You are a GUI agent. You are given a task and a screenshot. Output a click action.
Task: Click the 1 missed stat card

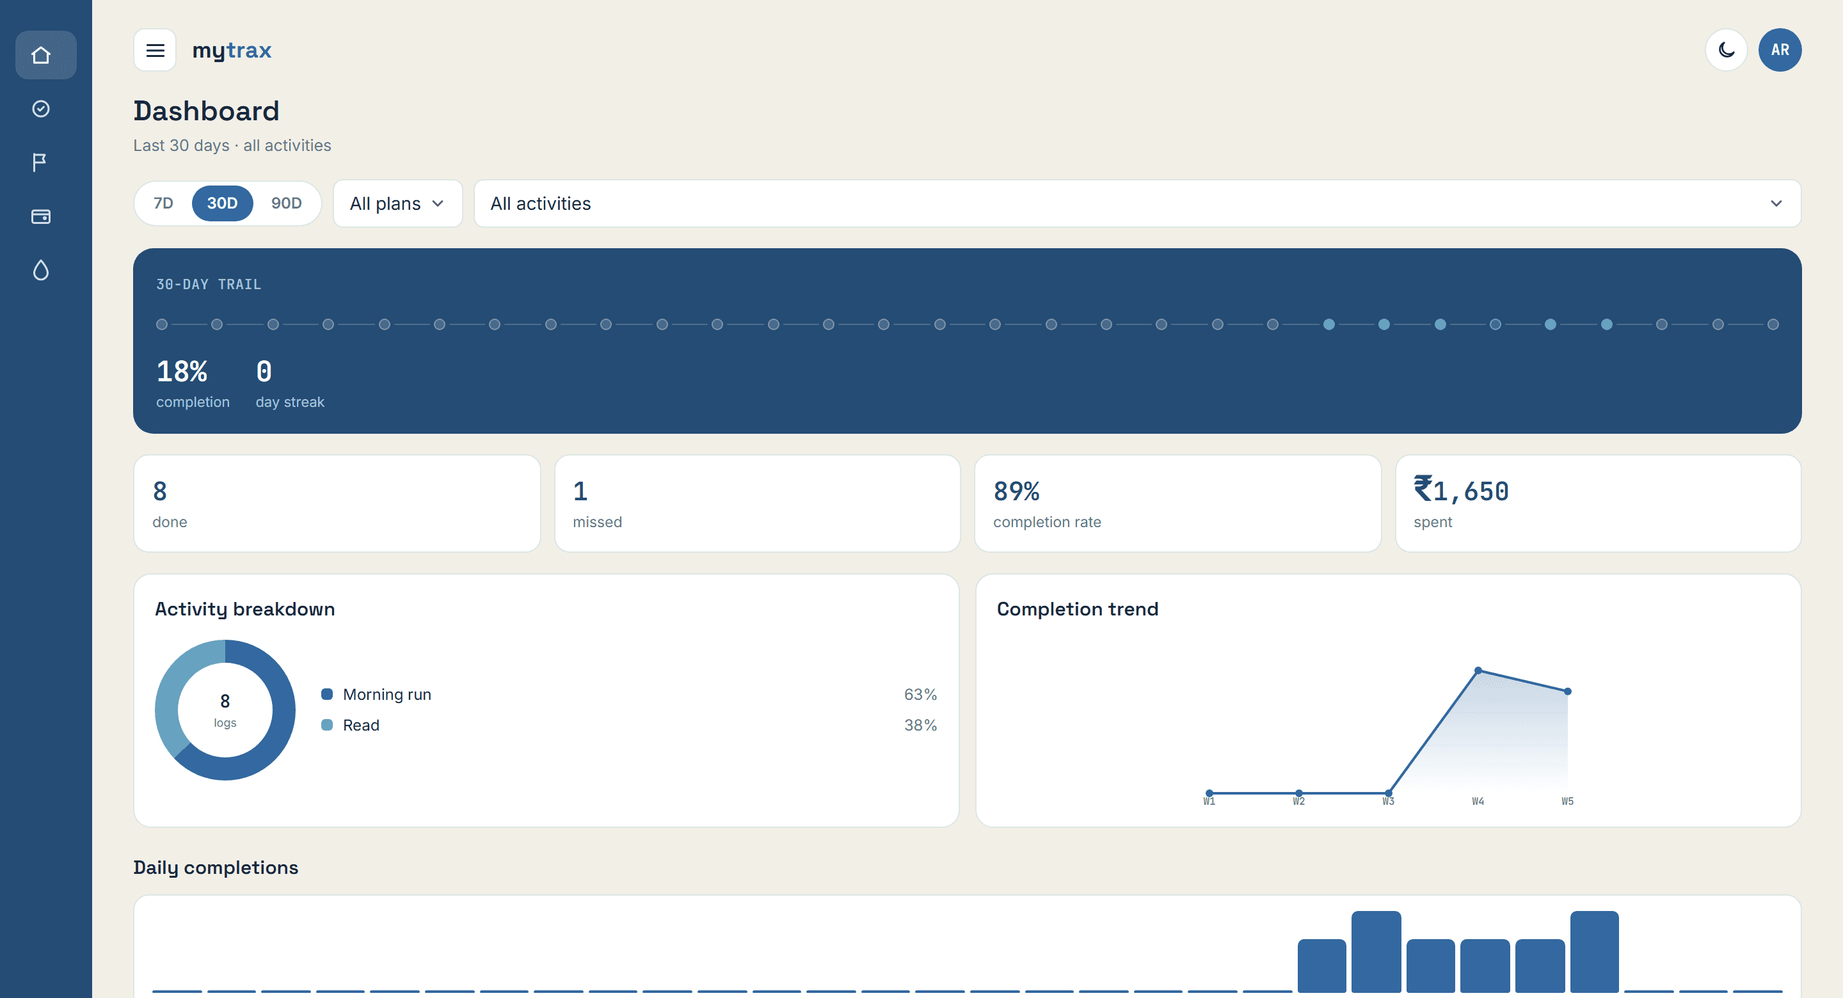pos(757,503)
